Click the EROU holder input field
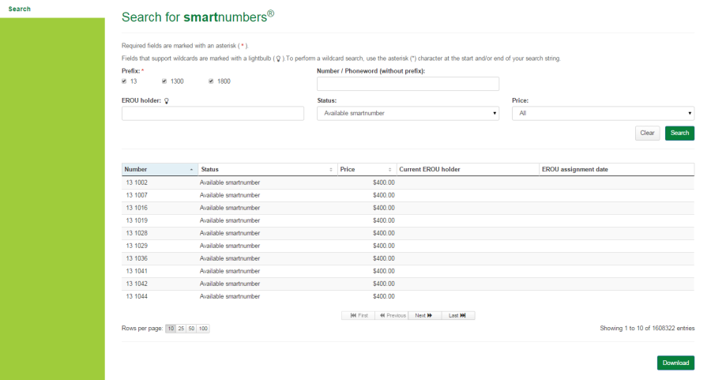Viewport: 711px width, 380px height. [213, 113]
